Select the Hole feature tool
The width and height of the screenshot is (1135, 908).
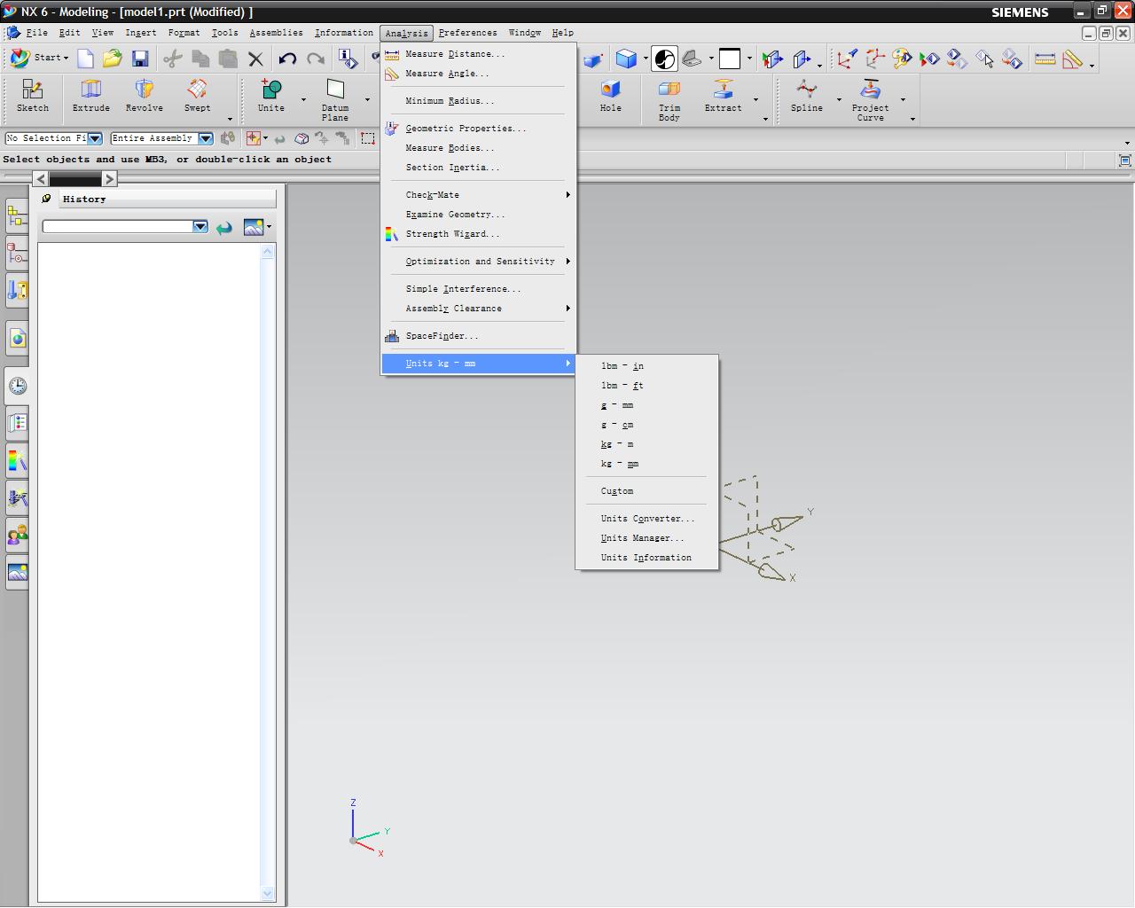tap(610, 96)
